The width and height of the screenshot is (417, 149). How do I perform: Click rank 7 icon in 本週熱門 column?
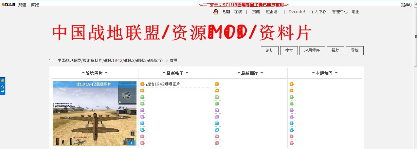point(292,123)
